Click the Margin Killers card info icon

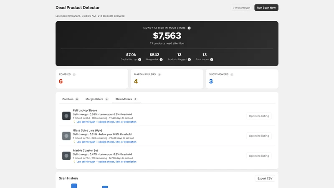coord(159,75)
